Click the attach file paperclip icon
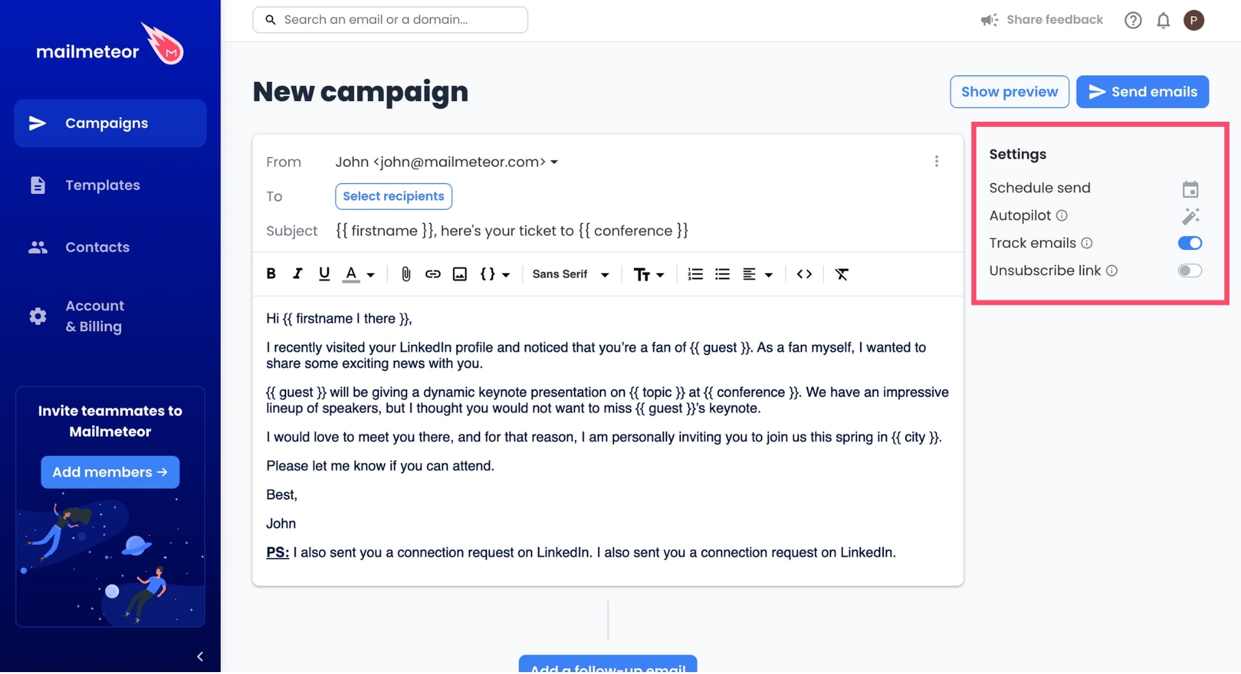The height and width of the screenshot is (674, 1241). coord(406,274)
